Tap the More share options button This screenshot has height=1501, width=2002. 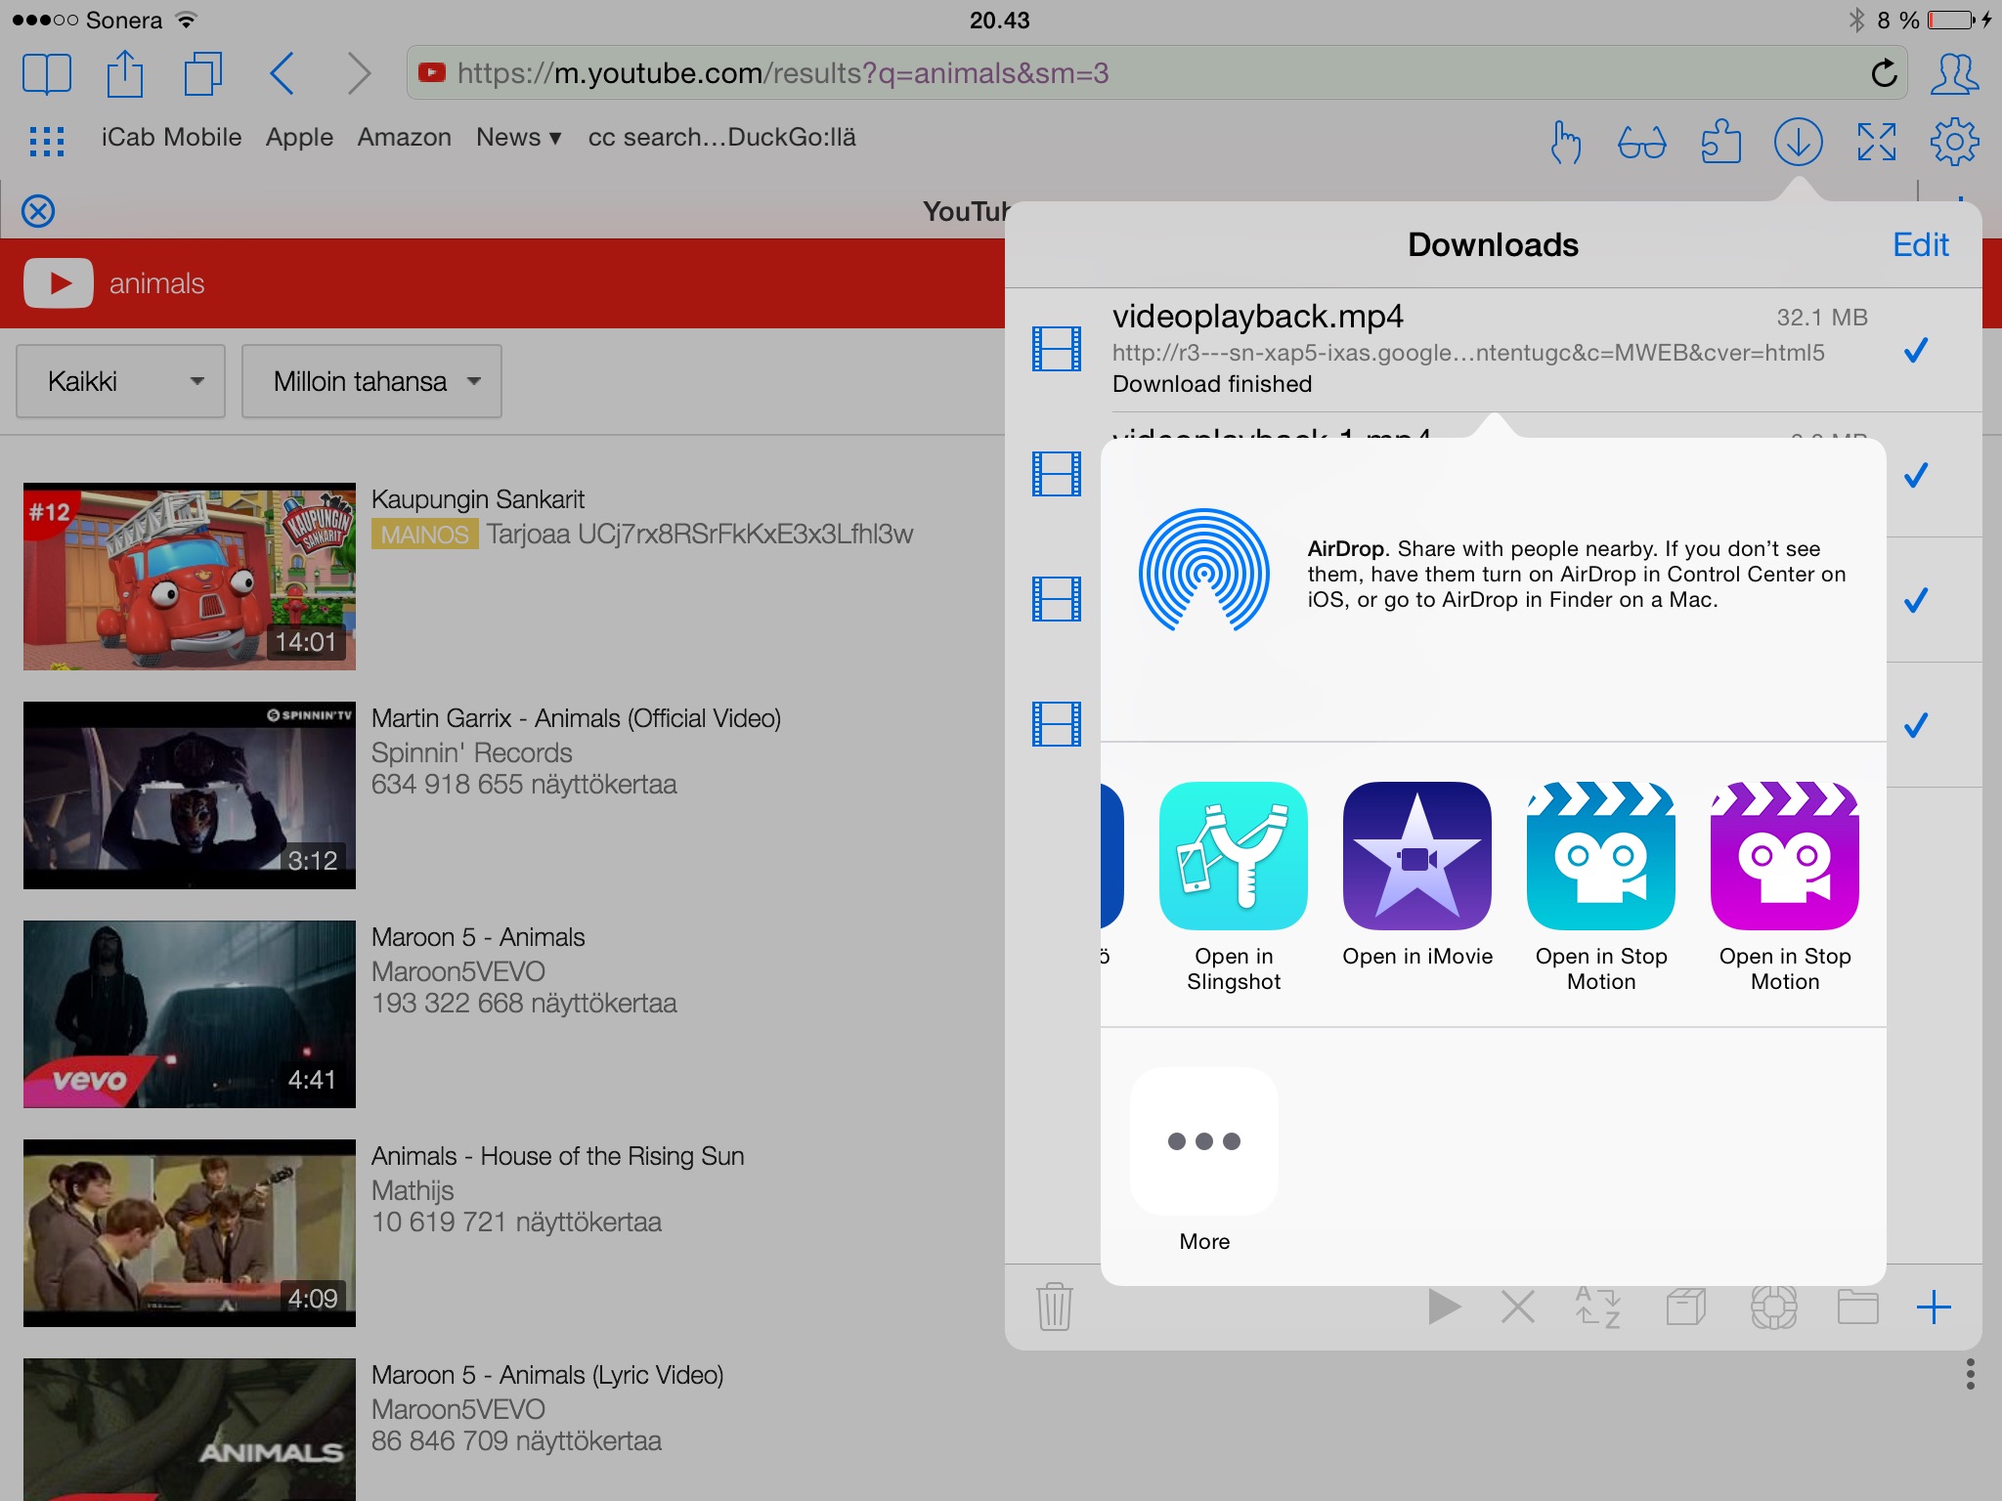click(x=1203, y=1141)
